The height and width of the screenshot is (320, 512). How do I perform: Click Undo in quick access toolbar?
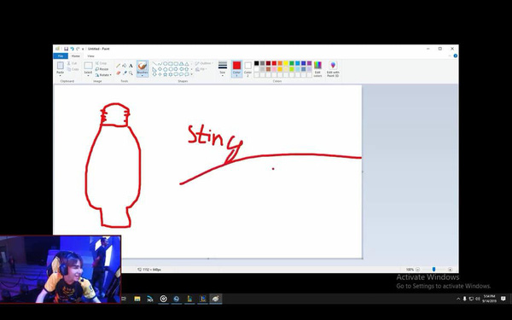pos(72,49)
